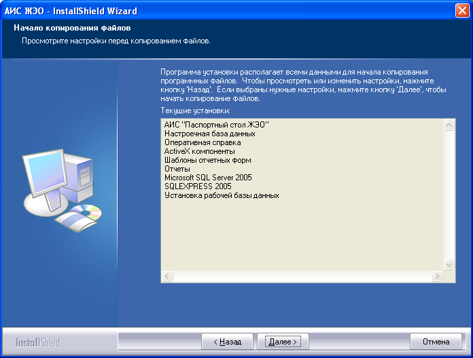
Task: Select the line ActiveX компоненты
Action: [199, 151]
